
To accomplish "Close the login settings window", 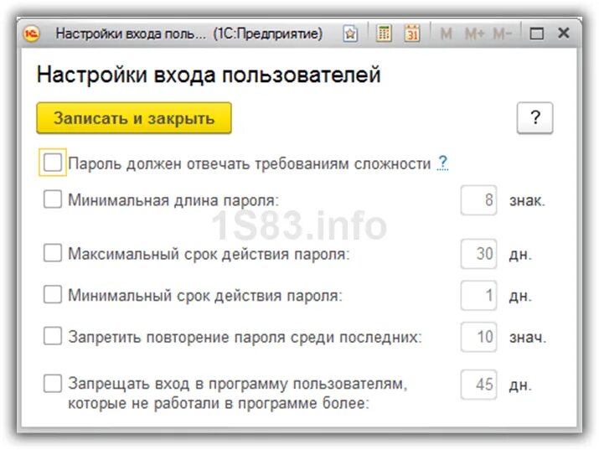I will (x=564, y=34).
